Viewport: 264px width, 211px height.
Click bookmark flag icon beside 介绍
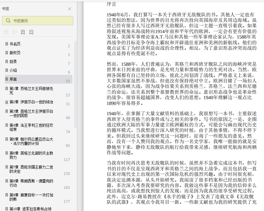[x=7, y=70]
